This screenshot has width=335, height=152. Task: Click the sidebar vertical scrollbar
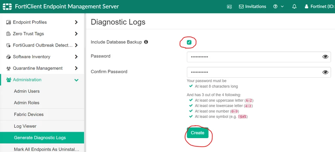[x=85, y=83]
